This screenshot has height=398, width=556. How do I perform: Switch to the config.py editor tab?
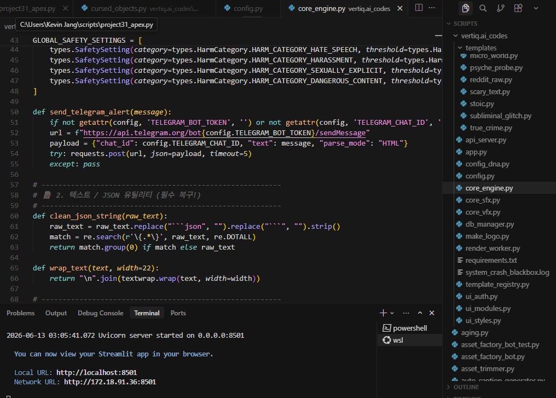[248, 8]
